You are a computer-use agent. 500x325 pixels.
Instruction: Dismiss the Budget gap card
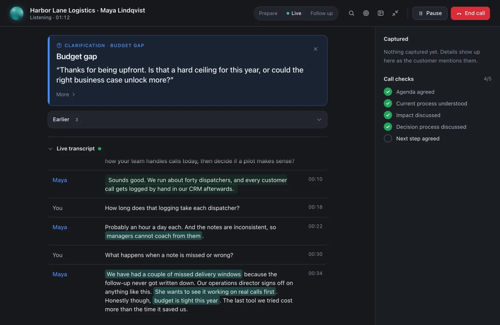[316, 49]
